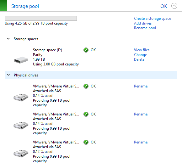Click the Storage space (E:) drive icon

(x=21, y=60)
